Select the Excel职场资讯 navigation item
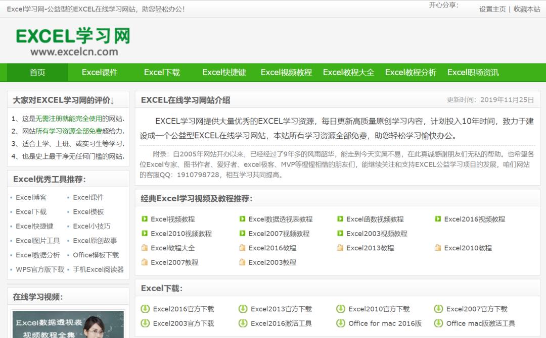The height and width of the screenshot is (338, 546). click(472, 73)
